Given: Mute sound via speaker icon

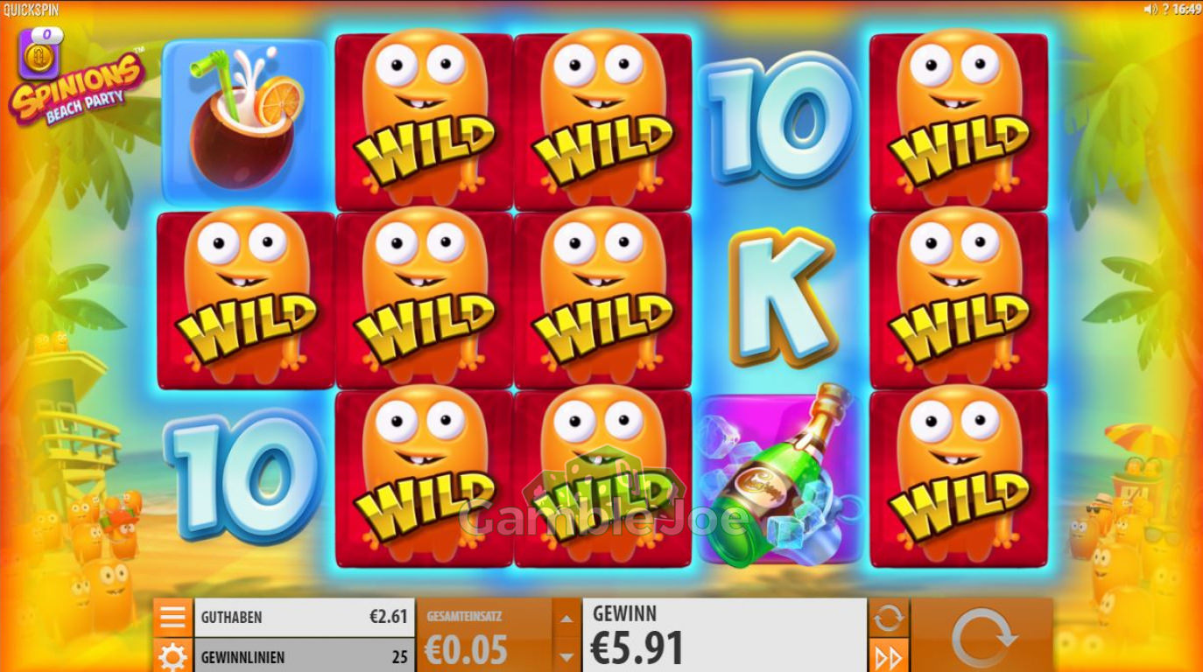Looking at the screenshot, I should pos(1150,9).
